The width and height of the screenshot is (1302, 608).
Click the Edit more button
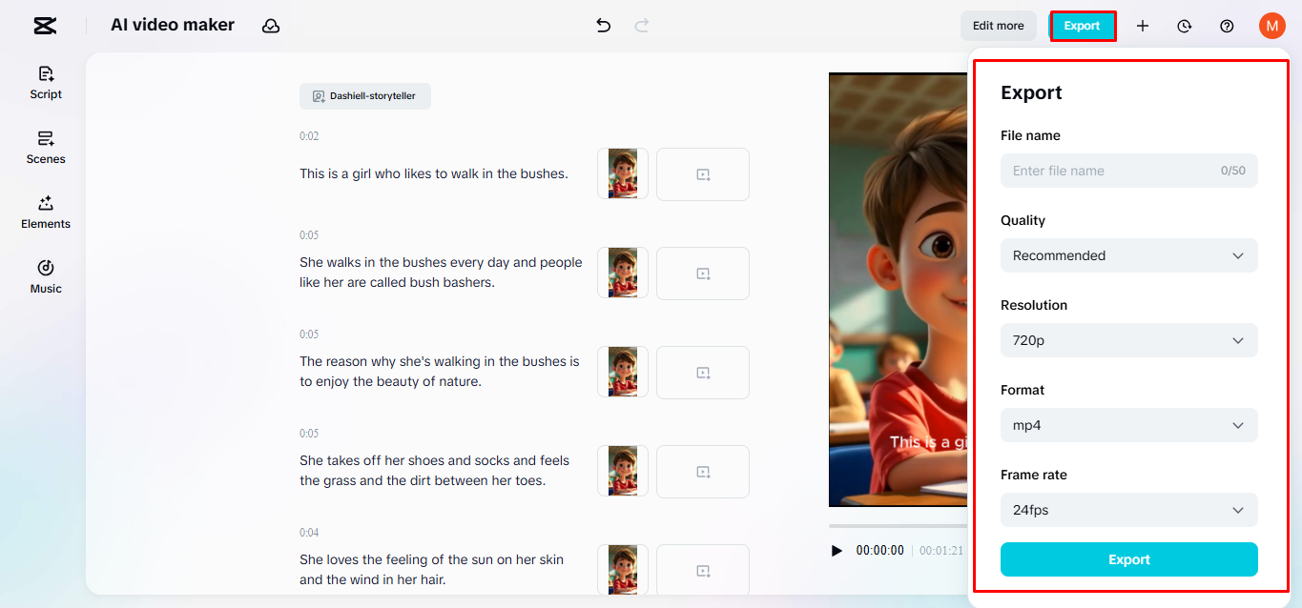coord(999,26)
